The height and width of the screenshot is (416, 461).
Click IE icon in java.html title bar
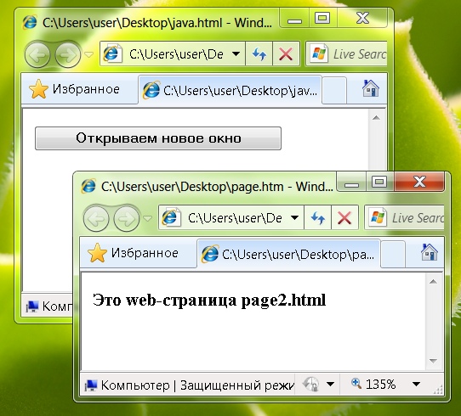point(30,22)
